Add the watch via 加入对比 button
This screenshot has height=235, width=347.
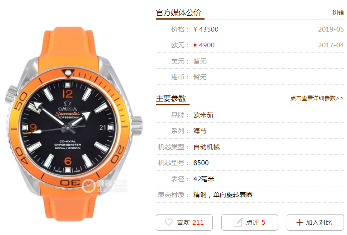click(x=315, y=223)
